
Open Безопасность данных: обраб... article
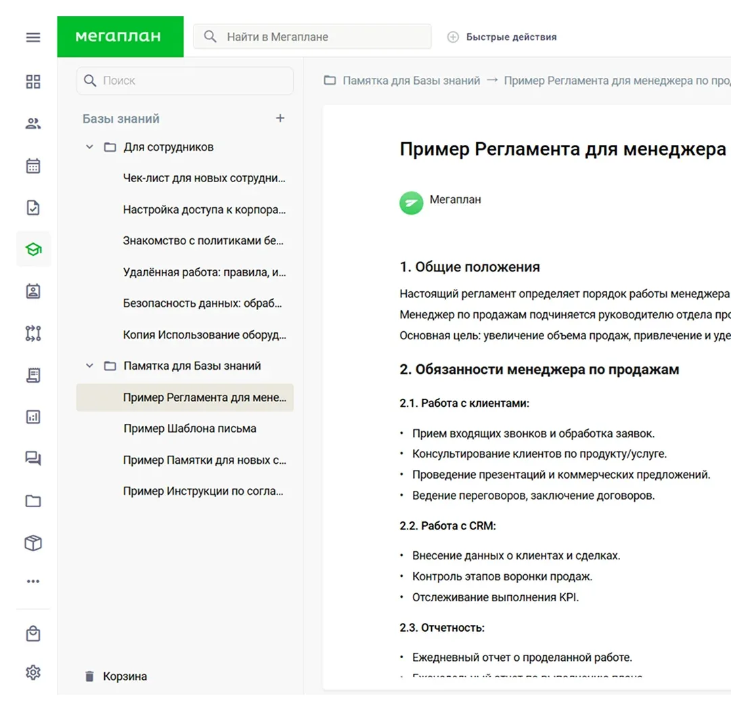(x=202, y=303)
